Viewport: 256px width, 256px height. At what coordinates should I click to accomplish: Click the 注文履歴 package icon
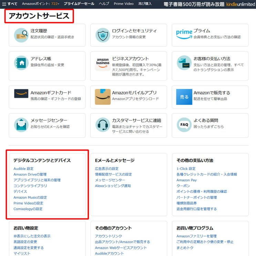pos(21,35)
